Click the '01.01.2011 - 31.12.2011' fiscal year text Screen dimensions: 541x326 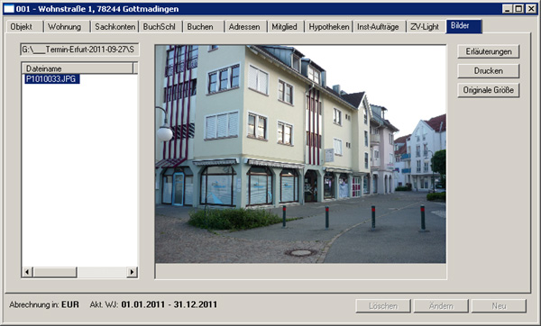click(x=170, y=304)
